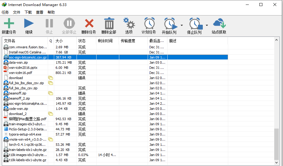Click the 新建任务 green plus icon

point(9,24)
